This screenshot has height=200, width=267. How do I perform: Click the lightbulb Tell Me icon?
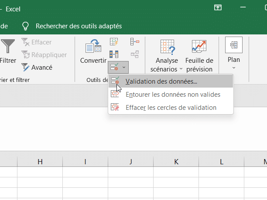point(25,26)
